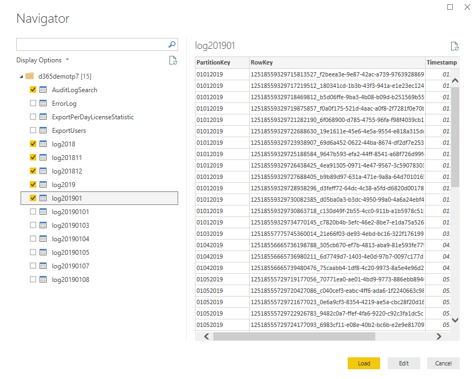Click the table icon next to ErrorLog
This screenshot has height=379, width=476.
(43, 103)
